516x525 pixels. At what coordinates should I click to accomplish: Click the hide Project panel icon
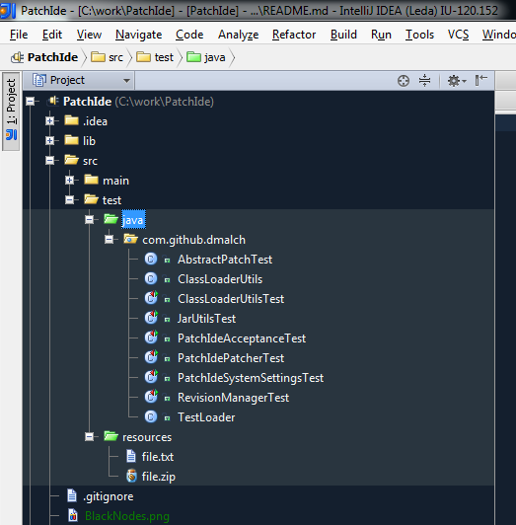pyautogui.click(x=481, y=80)
